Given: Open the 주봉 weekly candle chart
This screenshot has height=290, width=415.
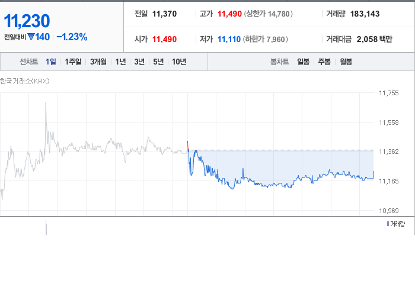Looking at the screenshot, I should pyautogui.click(x=324, y=62).
